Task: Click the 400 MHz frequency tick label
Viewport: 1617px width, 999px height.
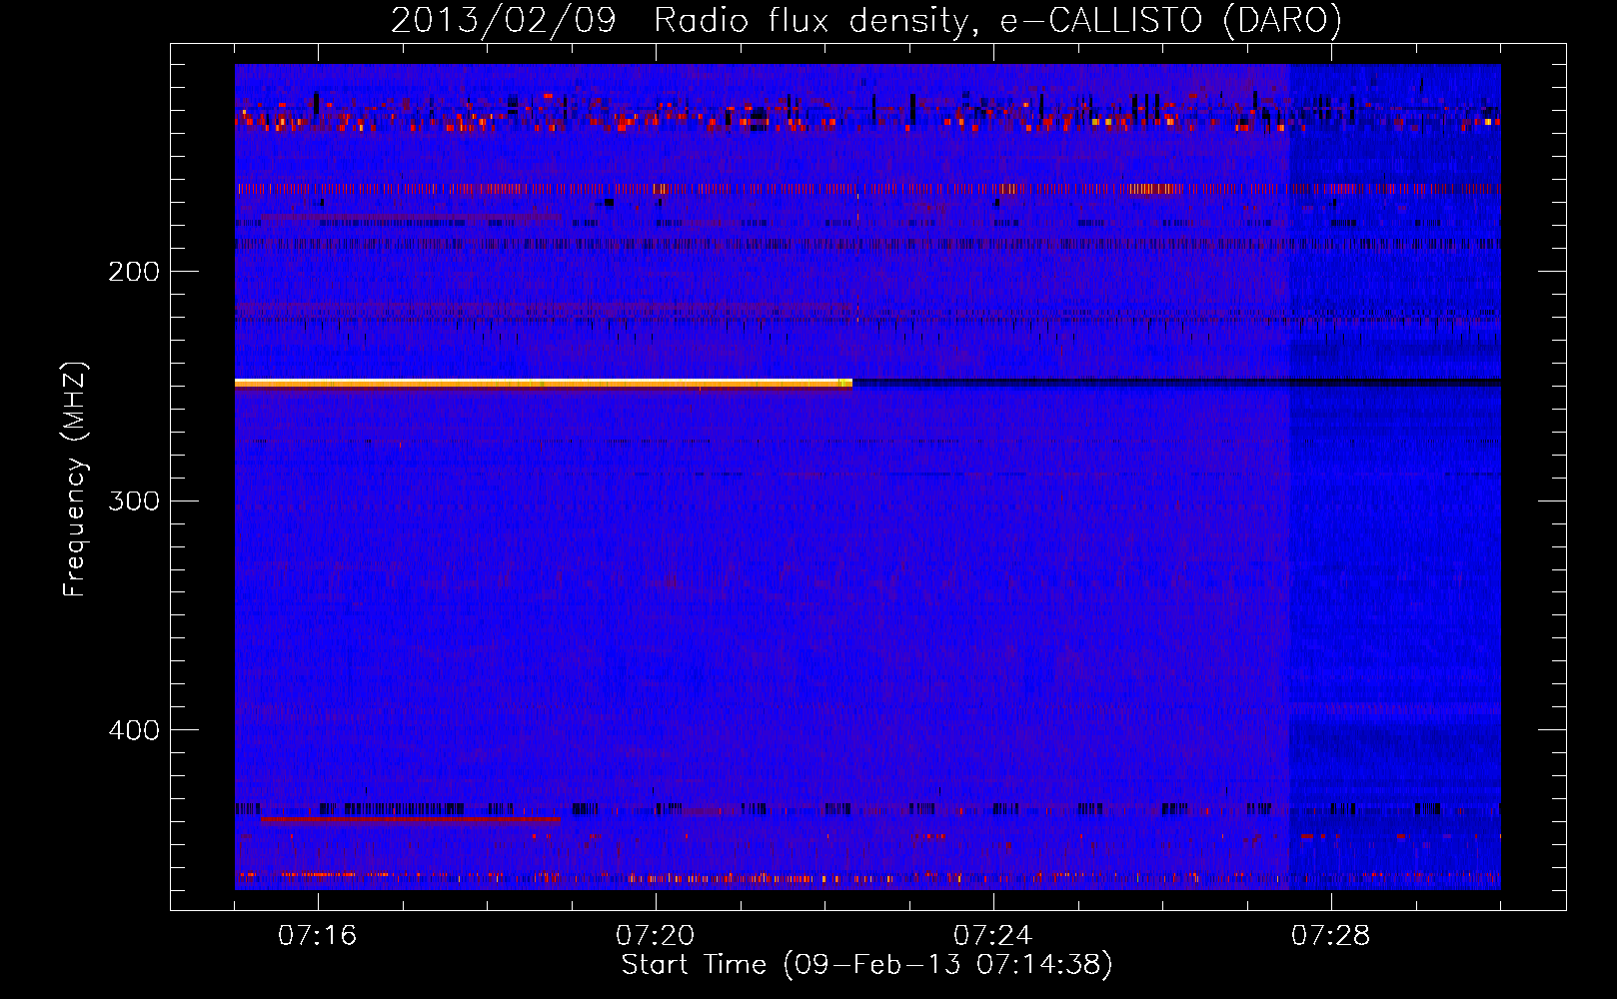Action: [x=134, y=730]
